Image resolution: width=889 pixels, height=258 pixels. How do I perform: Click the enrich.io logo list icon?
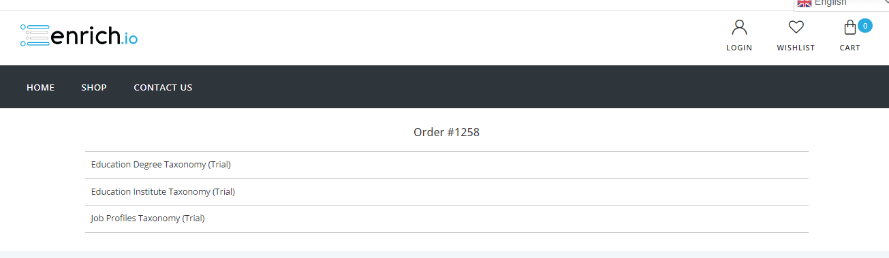(35, 35)
